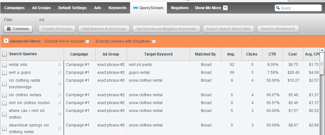Click the vertical scrollbar thumb
325x135 pixels.
pyautogui.click(x=322, y=64)
